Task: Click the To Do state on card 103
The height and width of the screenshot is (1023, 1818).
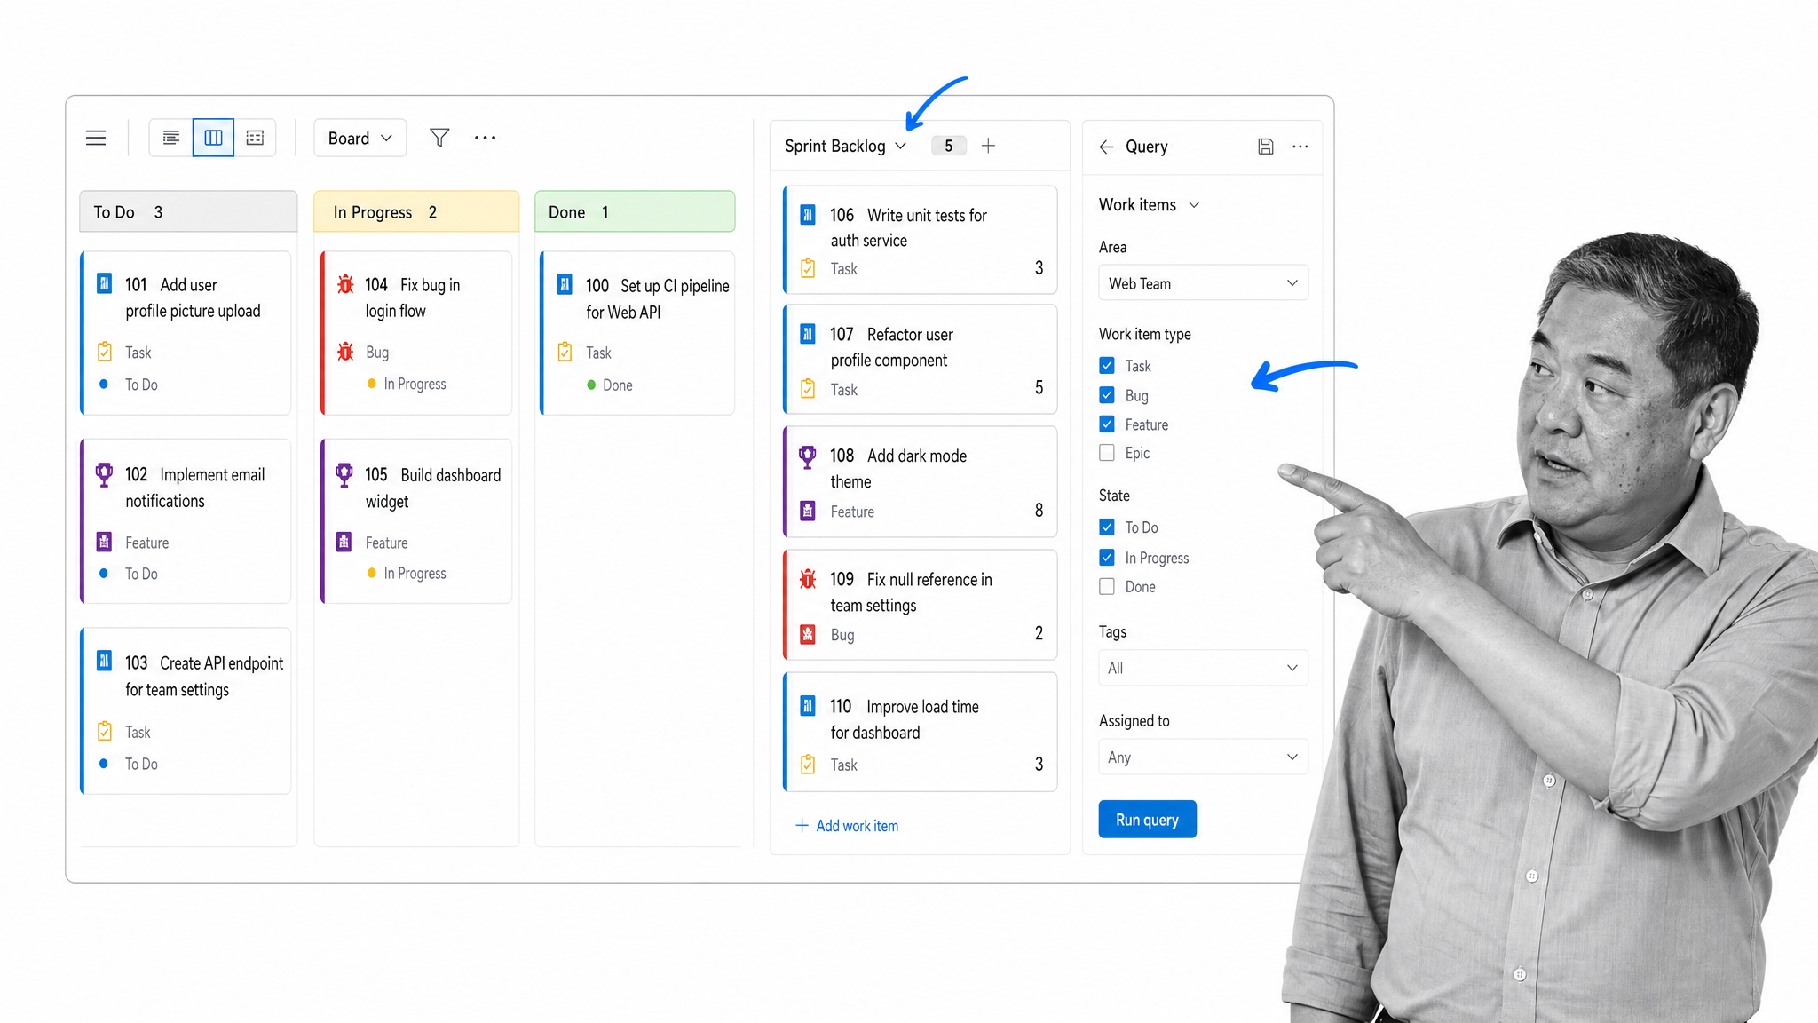Action: point(141,764)
